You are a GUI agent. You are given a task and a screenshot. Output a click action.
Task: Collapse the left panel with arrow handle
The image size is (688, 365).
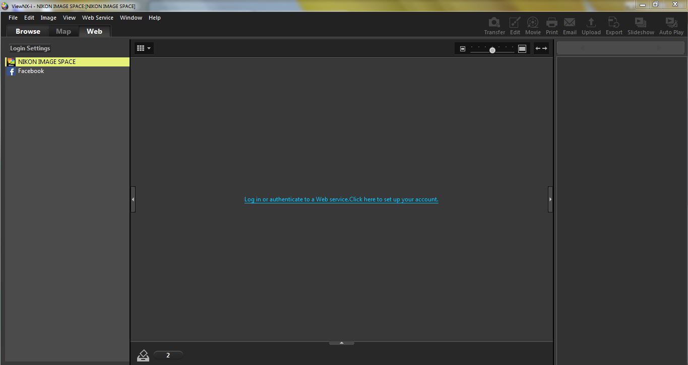[x=133, y=199]
